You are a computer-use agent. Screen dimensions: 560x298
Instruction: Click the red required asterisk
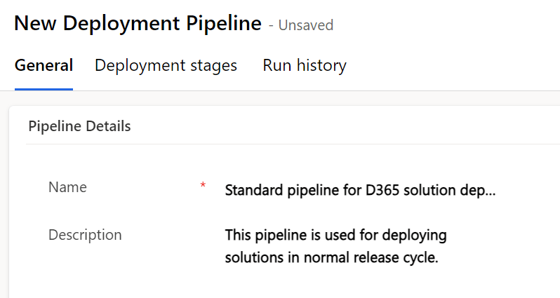point(203,186)
